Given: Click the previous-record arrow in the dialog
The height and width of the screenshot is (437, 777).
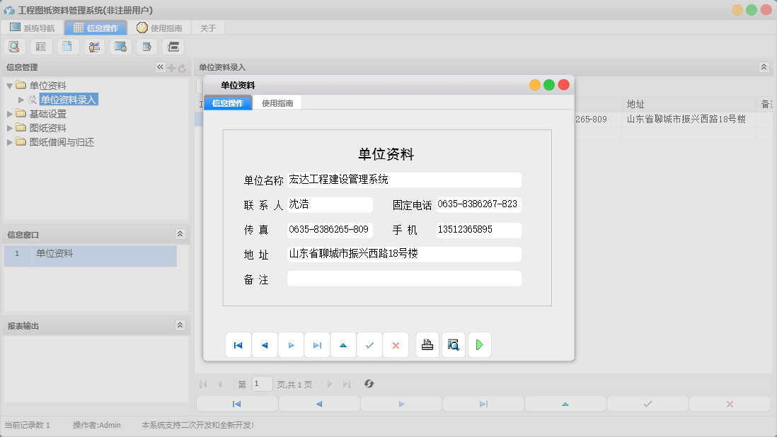Looking at the screenshot, I should coord(265,344).
